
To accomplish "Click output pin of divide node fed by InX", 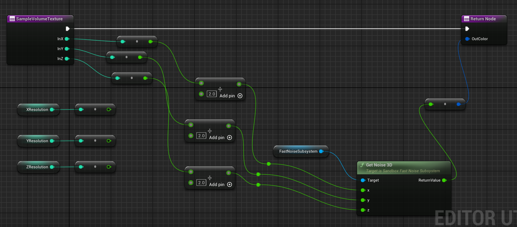I will click(239, 84).
